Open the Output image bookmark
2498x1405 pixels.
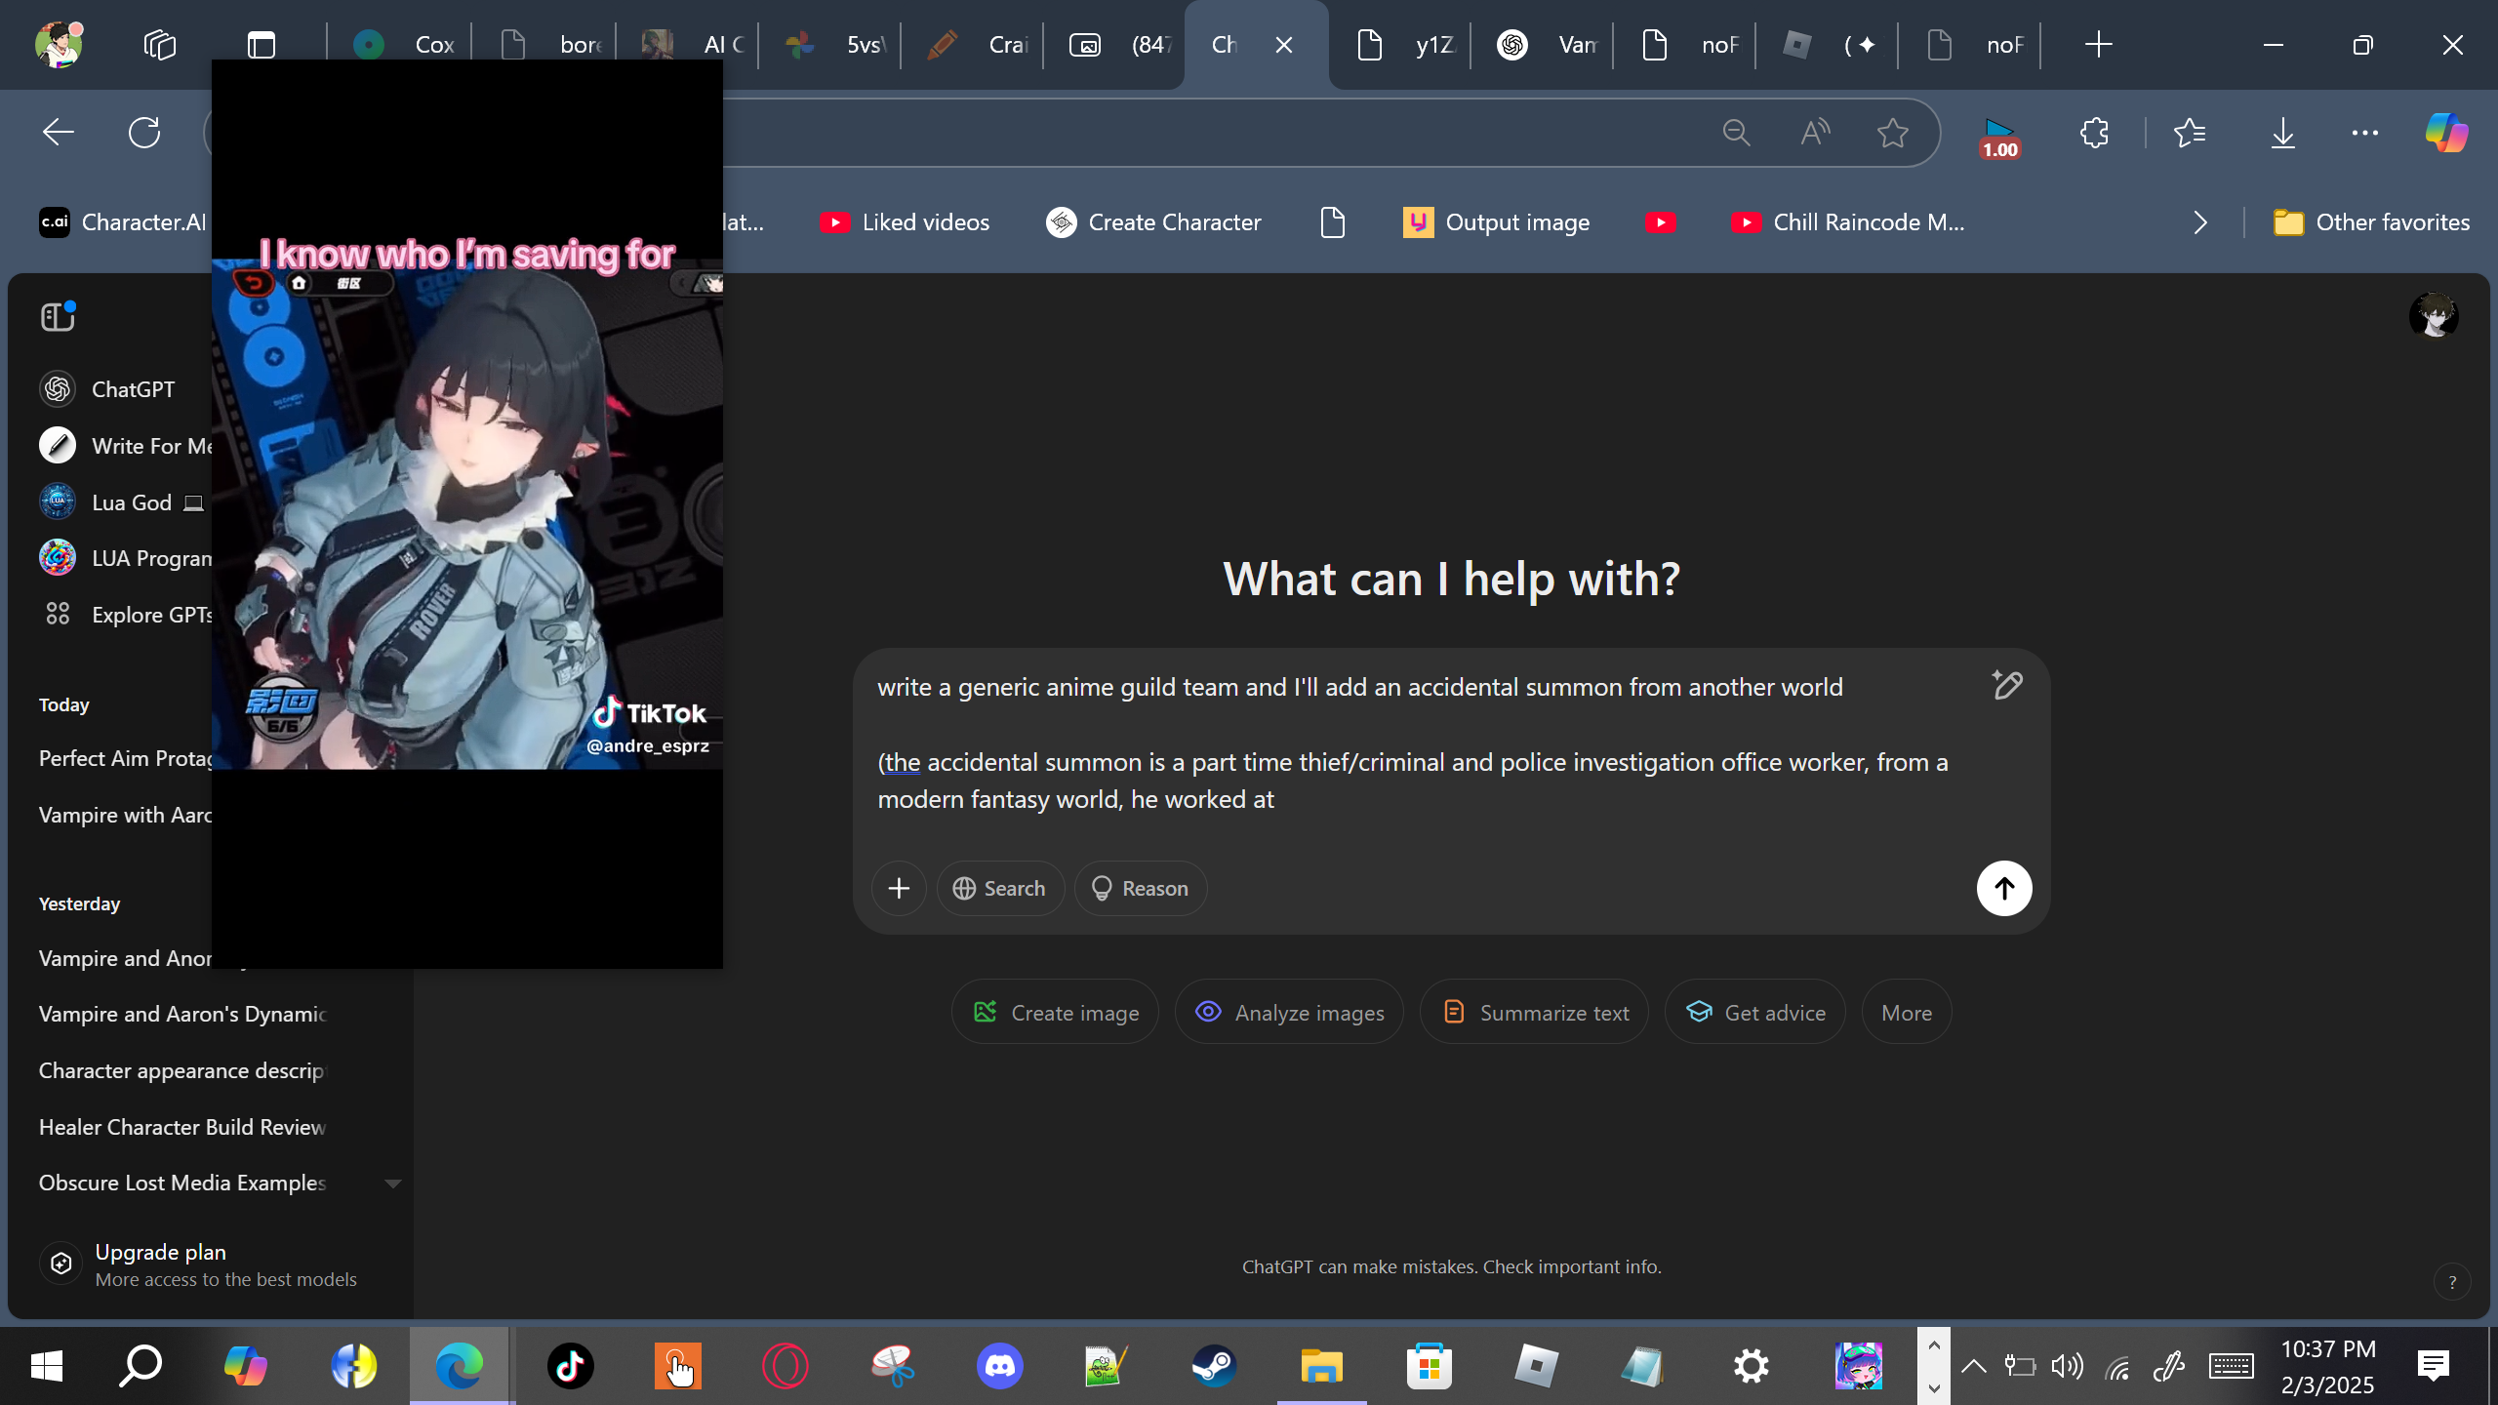[1496, 222]
